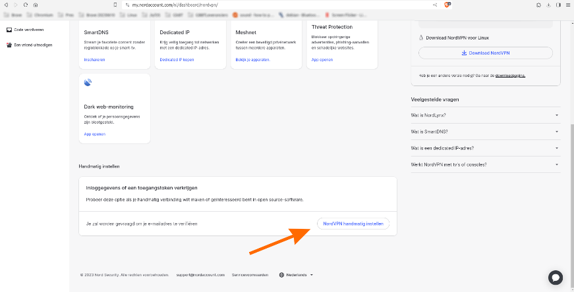This screenshot has height=292, width=574.
Task: Click the Linux penguin icon beside download text
Action: click(x=421, y=37)
